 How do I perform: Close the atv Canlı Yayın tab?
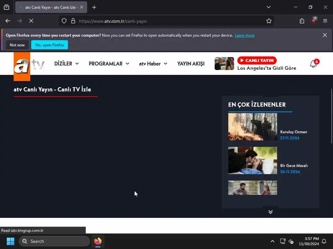point(82,7)
